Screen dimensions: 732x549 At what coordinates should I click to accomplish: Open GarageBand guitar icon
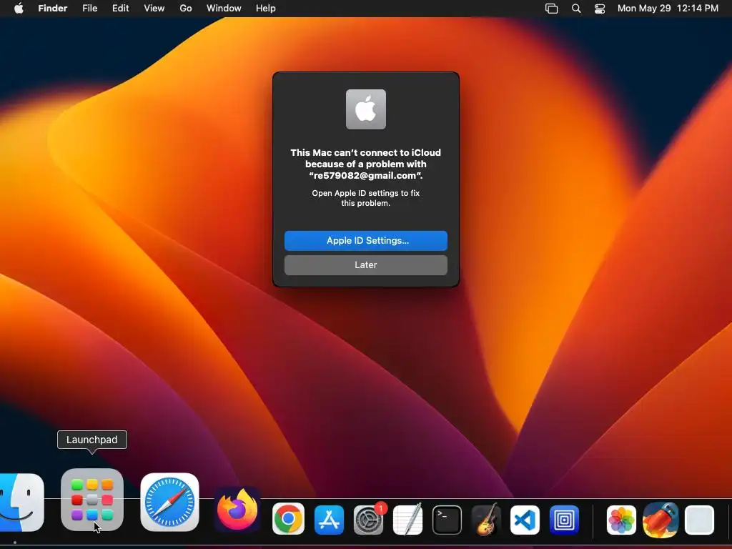coord(486,519)
